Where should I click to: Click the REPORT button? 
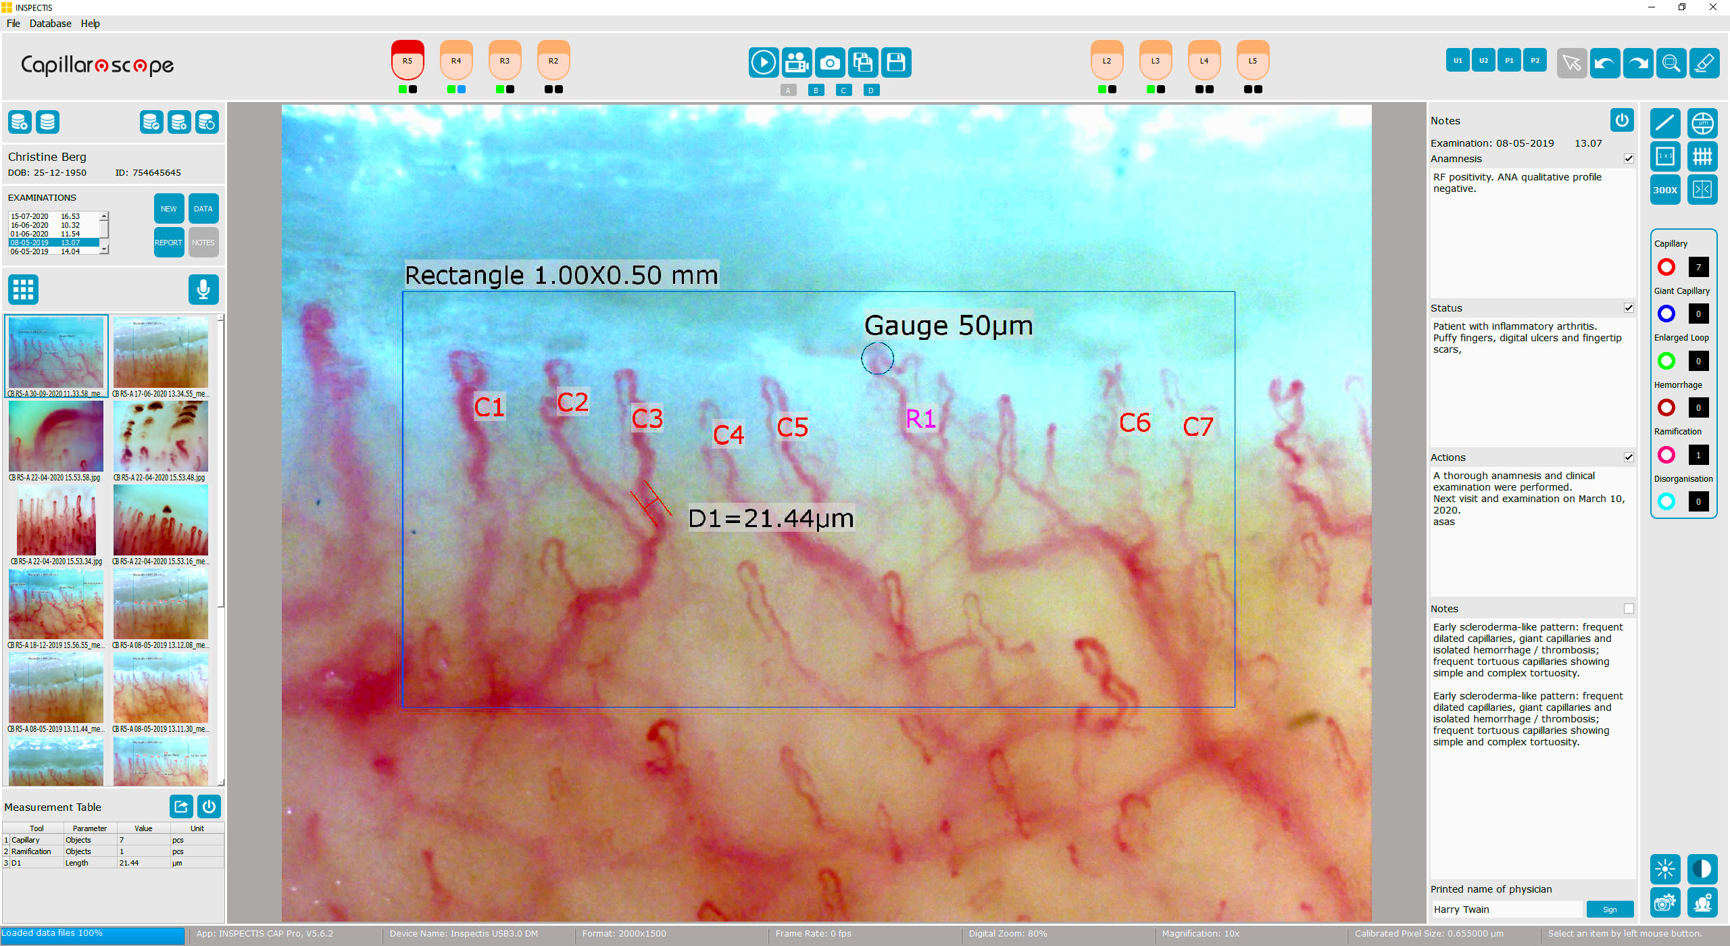tap(168, 243)
